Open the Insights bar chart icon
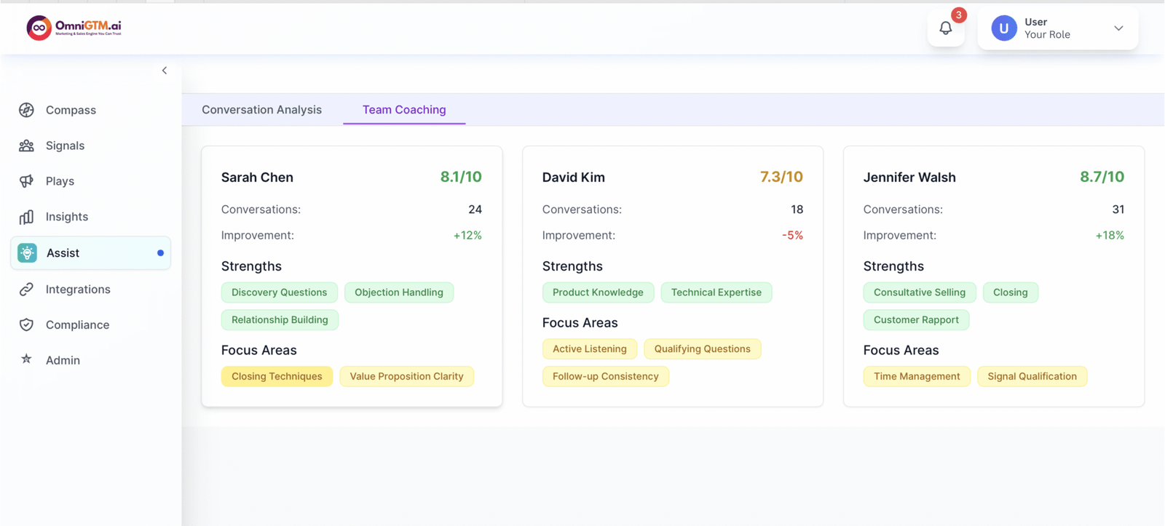Image resolution: width=1165 pixels, height=526 pixels. coord(27,217)
